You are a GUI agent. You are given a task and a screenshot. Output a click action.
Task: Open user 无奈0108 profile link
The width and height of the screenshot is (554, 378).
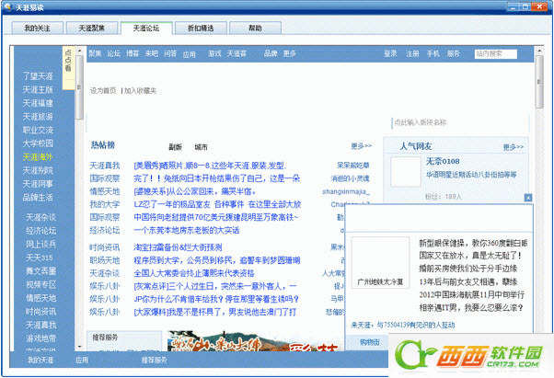443,161
